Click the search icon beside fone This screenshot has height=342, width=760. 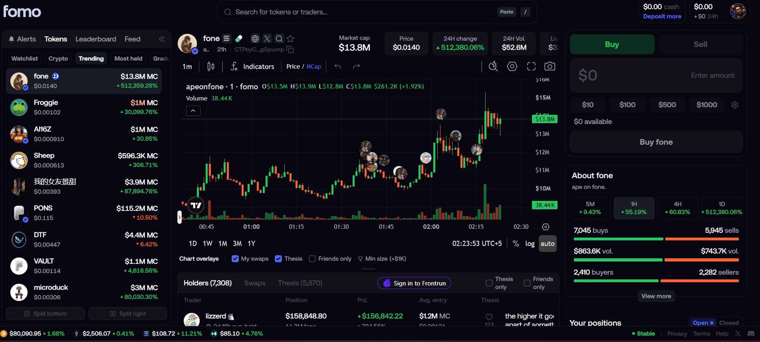(279, 39)
